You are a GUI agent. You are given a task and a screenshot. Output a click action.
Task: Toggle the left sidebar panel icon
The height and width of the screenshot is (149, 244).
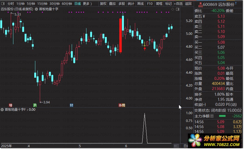pos(3,3)
